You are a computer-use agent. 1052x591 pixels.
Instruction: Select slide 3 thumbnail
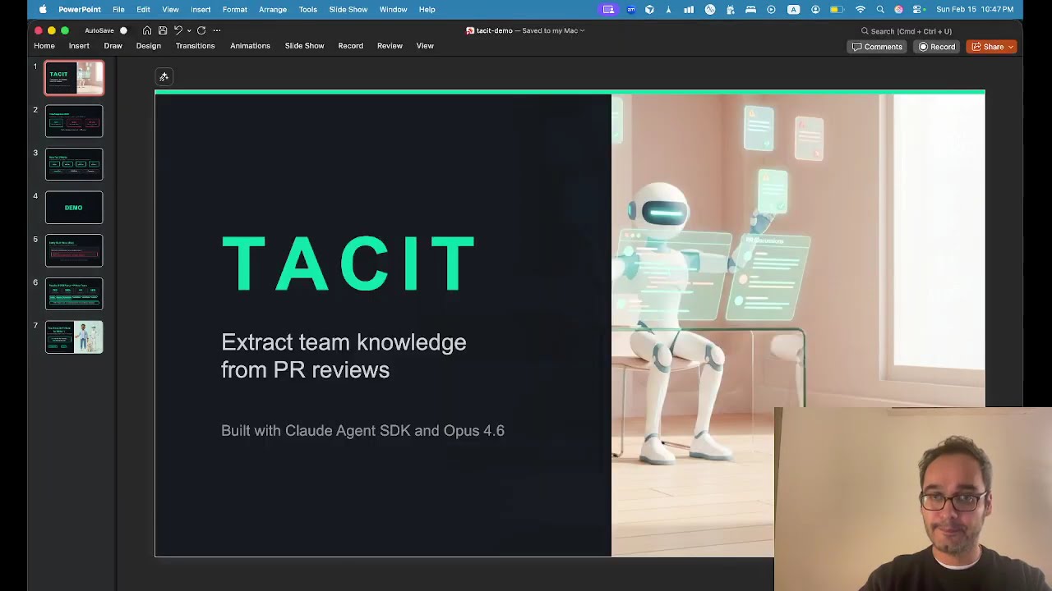74,164
